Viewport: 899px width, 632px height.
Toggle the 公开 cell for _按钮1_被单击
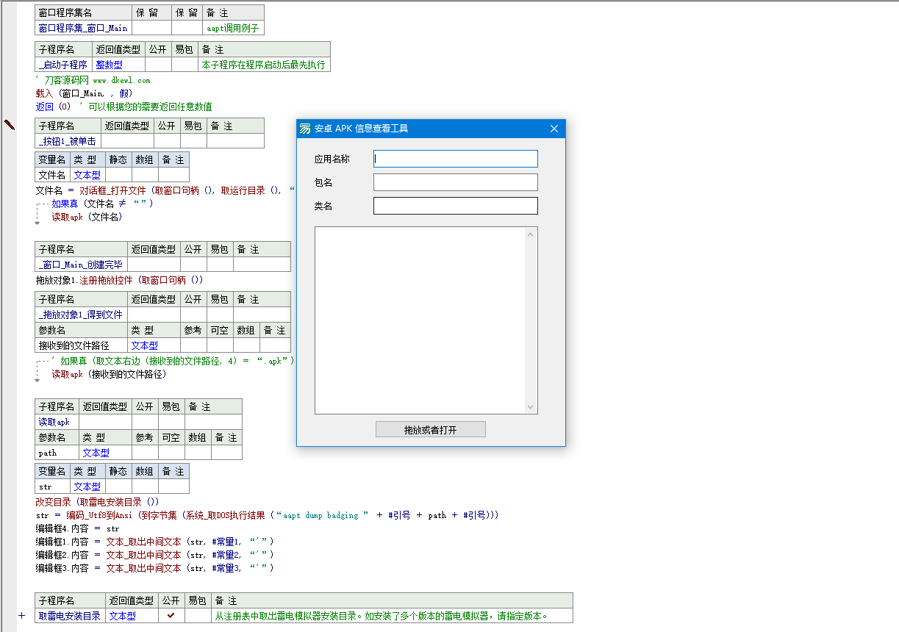166,141
